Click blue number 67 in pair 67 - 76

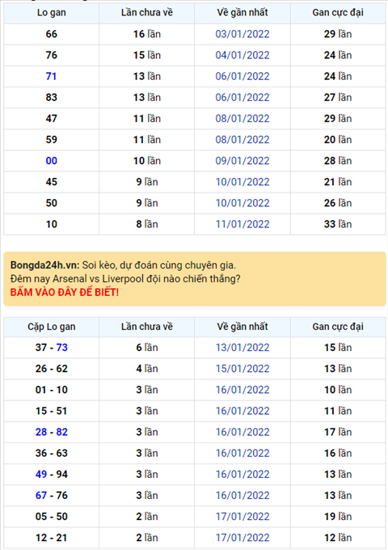tap(41, 495)
